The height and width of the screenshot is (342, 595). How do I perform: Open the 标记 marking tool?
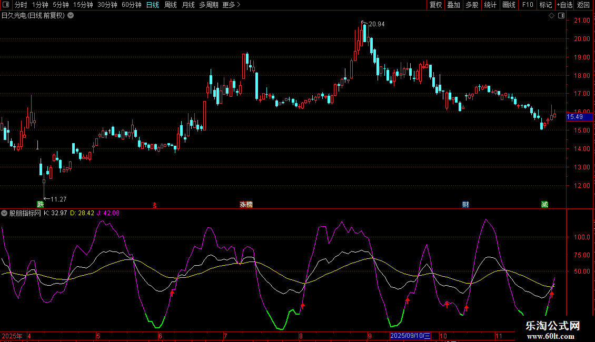tap(546, 5)
